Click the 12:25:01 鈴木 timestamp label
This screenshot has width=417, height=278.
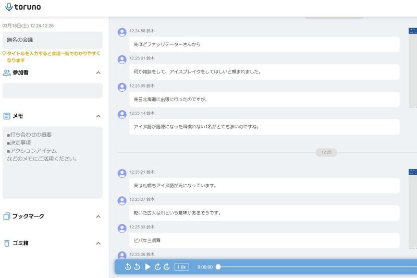coord(142,58)
